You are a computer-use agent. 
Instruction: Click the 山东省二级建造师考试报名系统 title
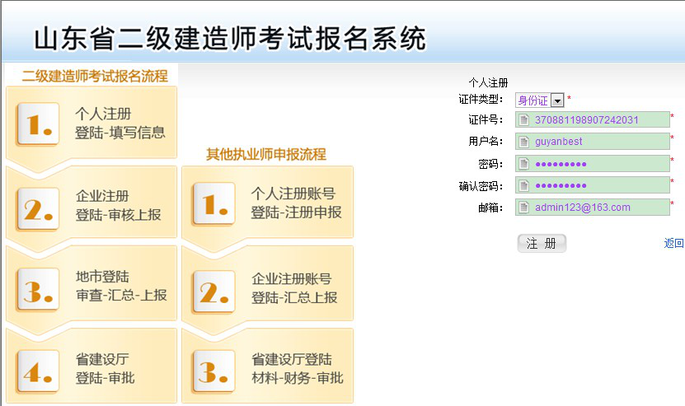[230, 39]
